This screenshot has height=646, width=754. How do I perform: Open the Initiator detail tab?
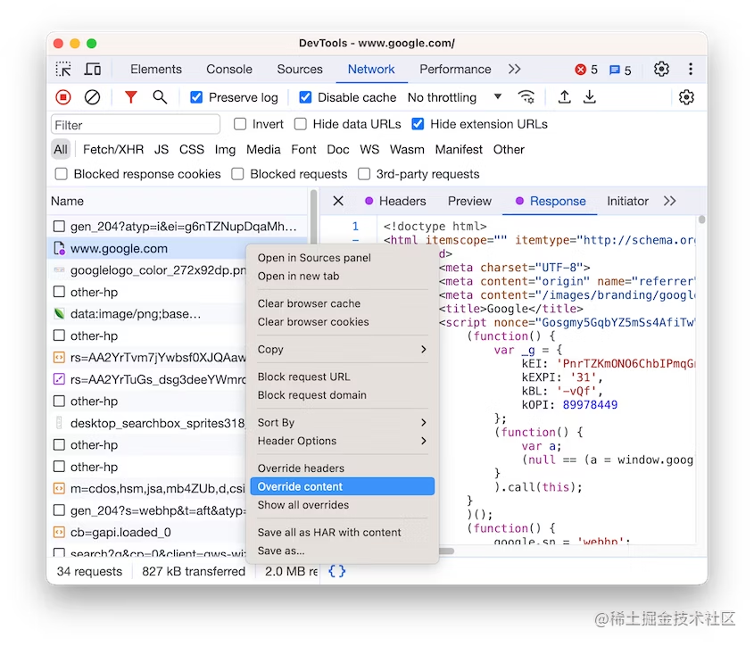pos(627,201)
